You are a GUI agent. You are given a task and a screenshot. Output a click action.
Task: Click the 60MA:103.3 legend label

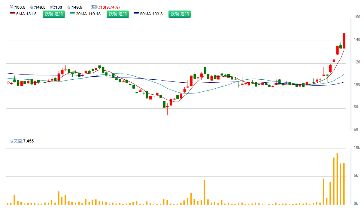click(x=151, y=14)
